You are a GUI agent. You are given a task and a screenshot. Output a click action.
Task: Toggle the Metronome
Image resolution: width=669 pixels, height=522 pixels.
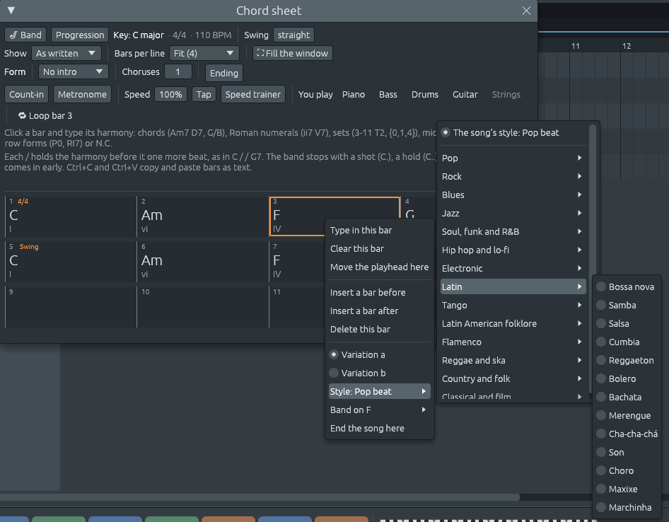point(82,94)
